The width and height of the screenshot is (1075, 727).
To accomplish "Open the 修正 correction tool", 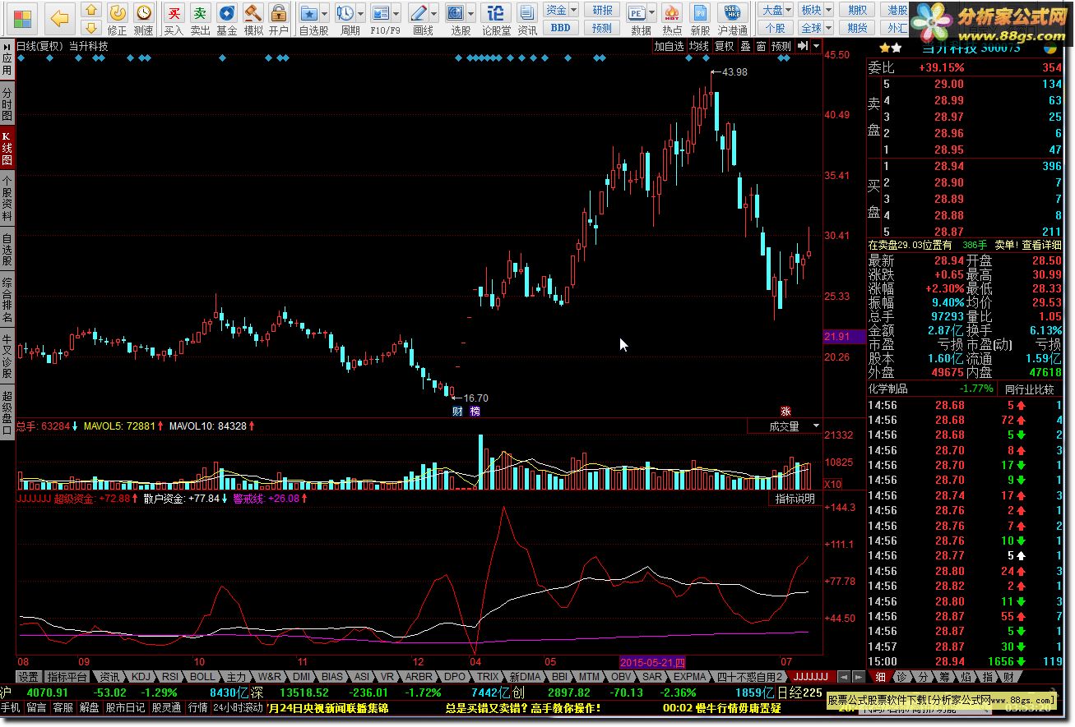I will coord(118,18).
